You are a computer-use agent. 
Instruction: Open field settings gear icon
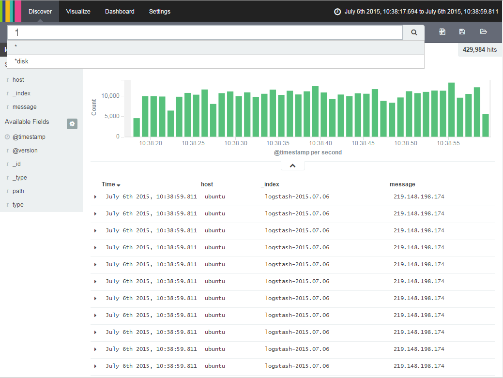(72, 124)
